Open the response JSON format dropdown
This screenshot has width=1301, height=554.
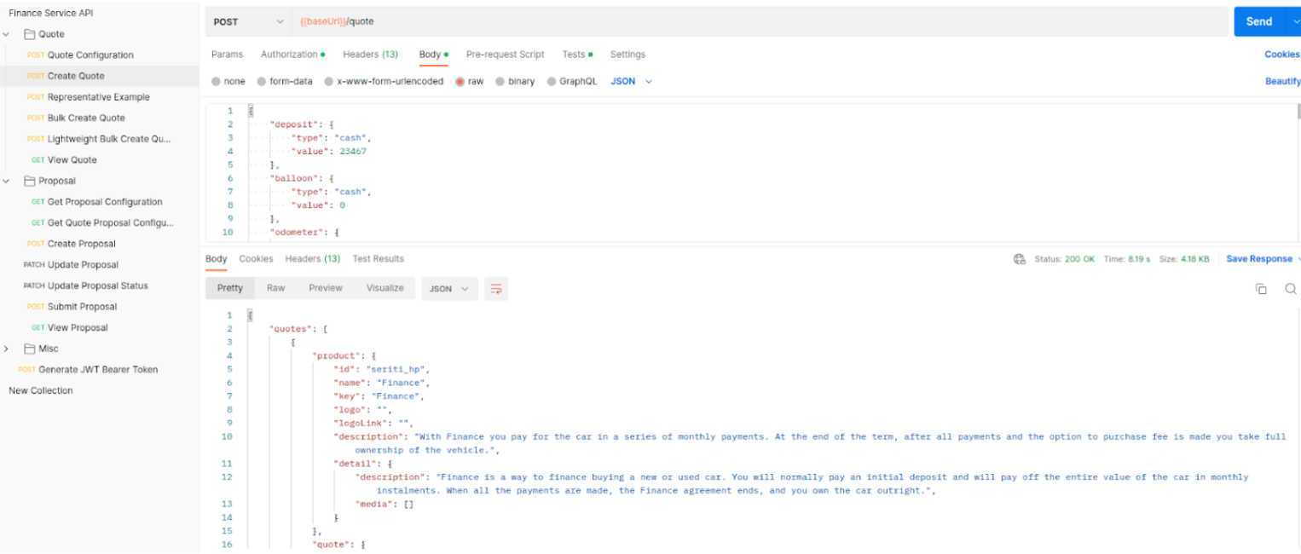(x=449, y=289)
